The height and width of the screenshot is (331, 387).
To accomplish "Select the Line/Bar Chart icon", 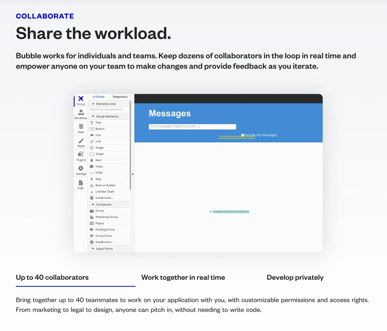I will point(92,192).
